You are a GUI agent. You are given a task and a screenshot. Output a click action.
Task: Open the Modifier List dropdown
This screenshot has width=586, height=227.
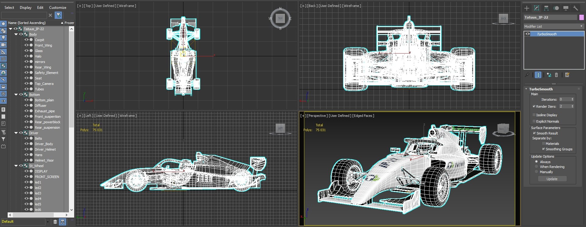[554, 26]
